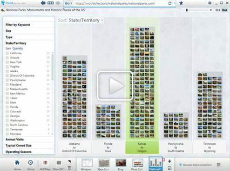Screen dimensions: 230x171
Task: Tick the California checkbox
Action: click(x=7, y=53)
